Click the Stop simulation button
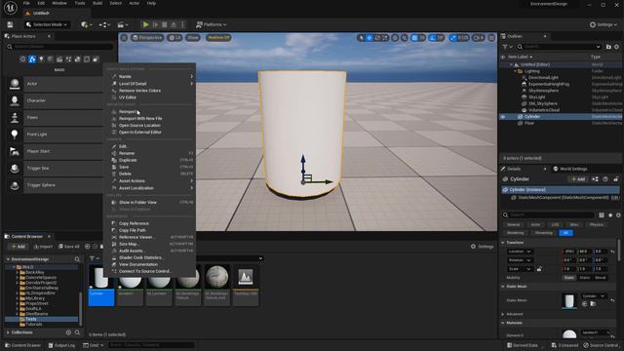The width and height of the screenshot is (624, 351). pos(165,24)
